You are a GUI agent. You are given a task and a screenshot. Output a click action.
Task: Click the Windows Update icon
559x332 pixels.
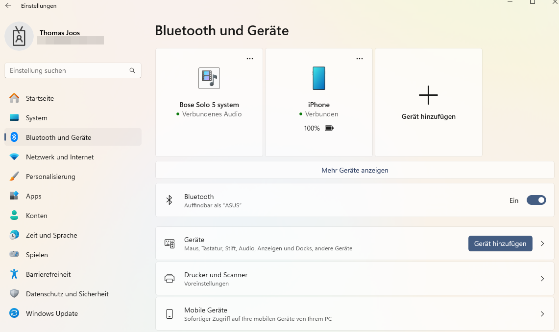[x=15, y=313]
